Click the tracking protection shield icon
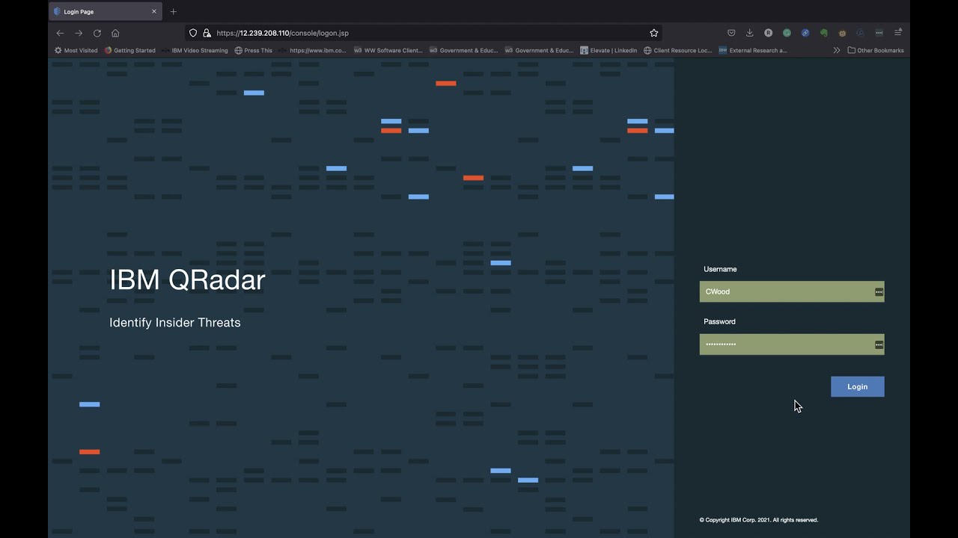The image size is (958, 538). 193,33
